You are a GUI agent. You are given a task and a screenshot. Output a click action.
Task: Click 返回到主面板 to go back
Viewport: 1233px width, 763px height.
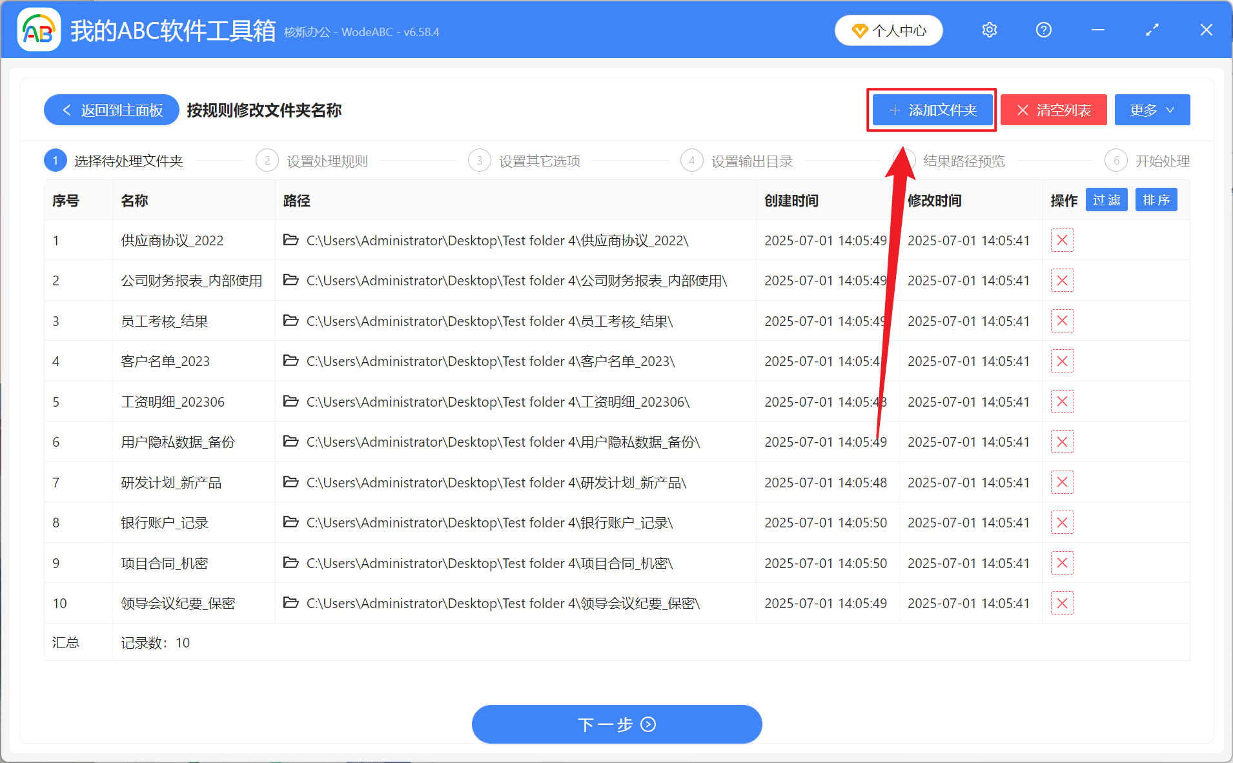click(110, 110)
